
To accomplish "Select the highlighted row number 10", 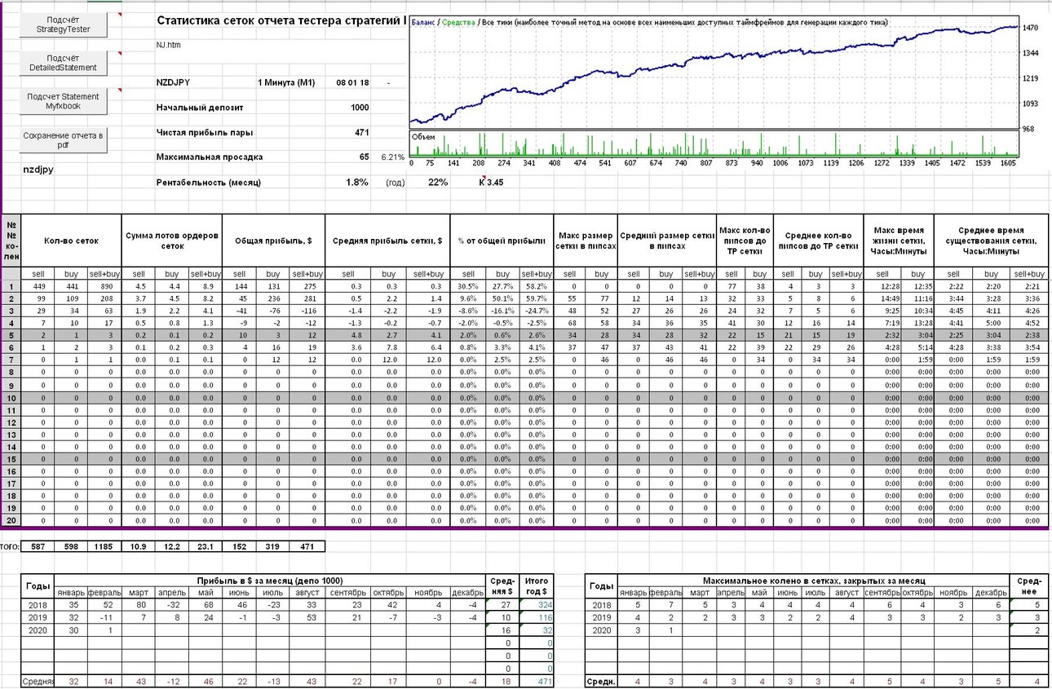I will [x=11, y=399].
